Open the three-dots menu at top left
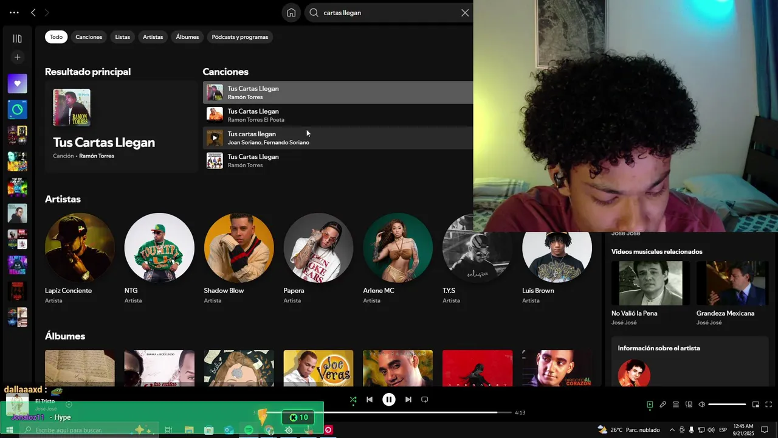778x438 pixels. pos(14,13)
